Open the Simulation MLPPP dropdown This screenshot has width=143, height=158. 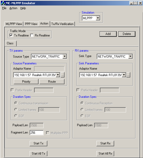coord(98,18)
